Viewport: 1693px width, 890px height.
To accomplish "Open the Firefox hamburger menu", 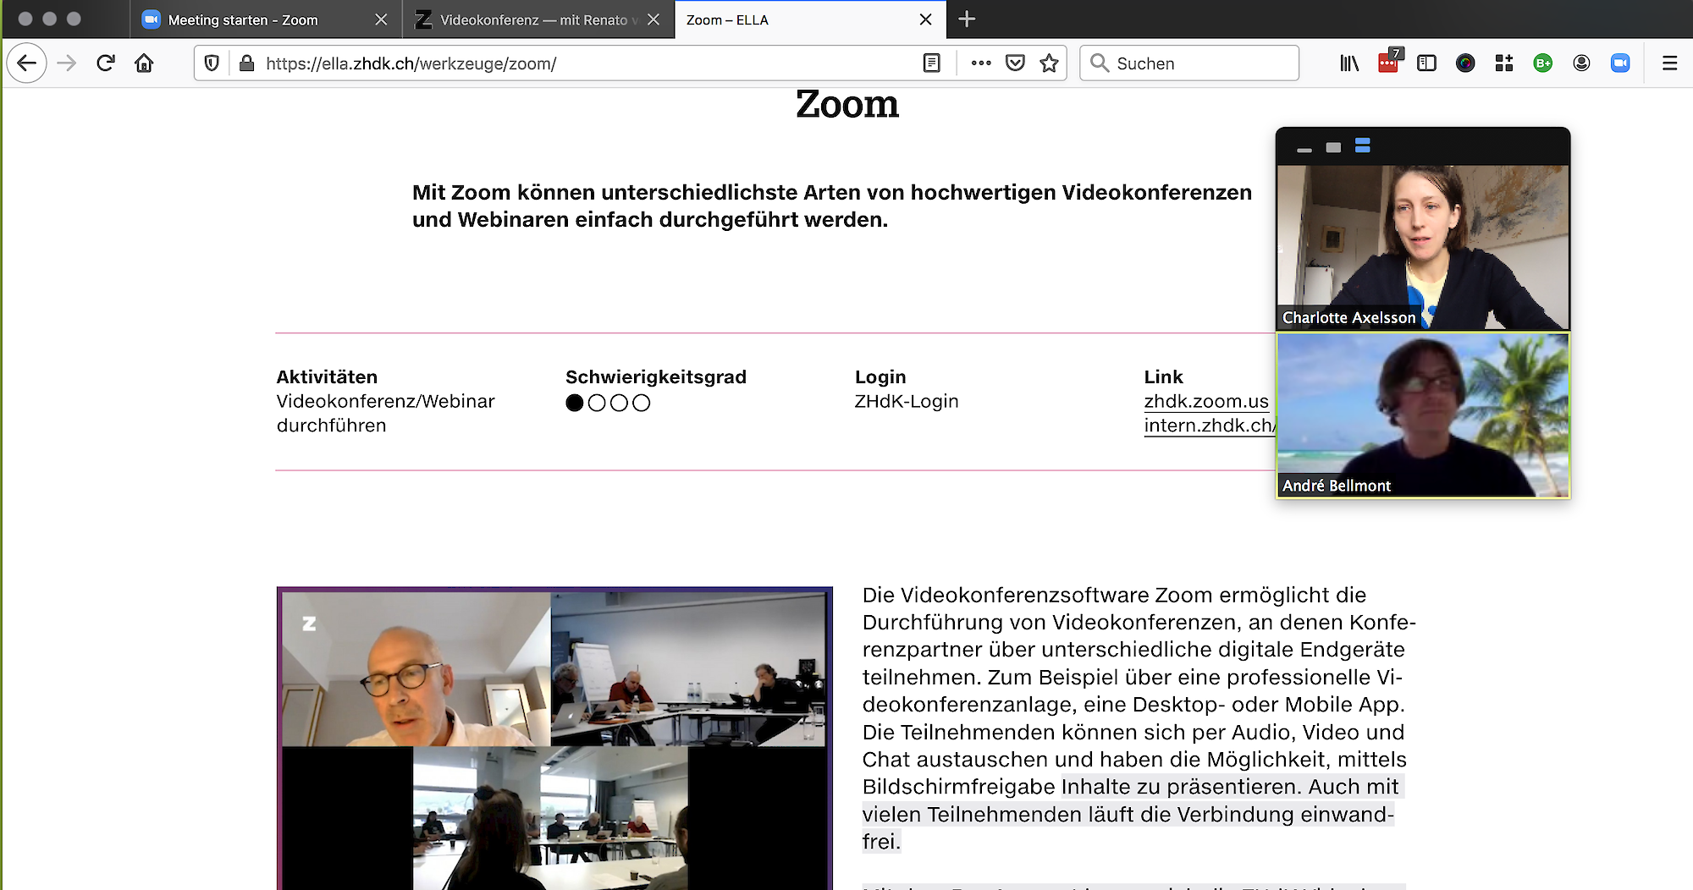I will tap(1669, 63).
